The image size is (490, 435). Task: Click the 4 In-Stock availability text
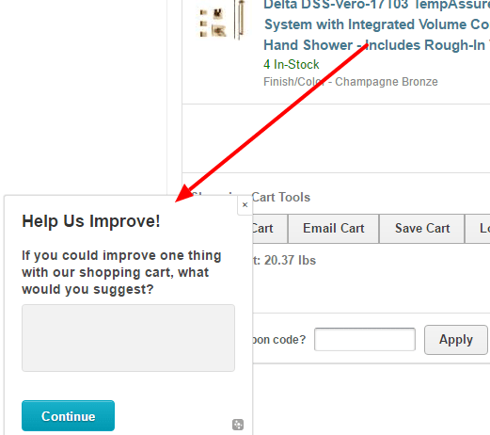pyautogui.click(x=292, y=65)
